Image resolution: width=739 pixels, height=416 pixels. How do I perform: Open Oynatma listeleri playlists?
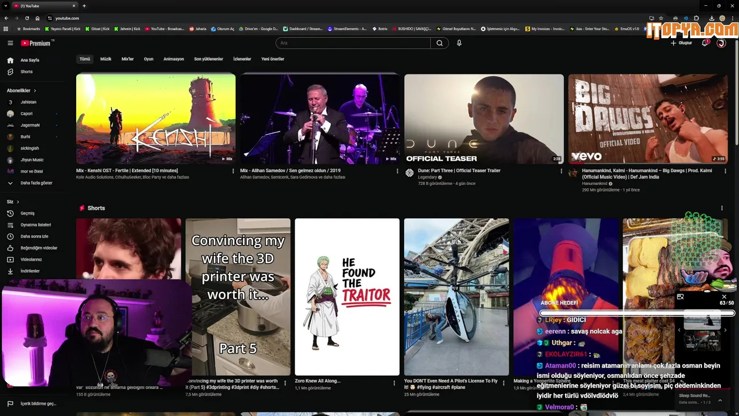pos(35,225)
